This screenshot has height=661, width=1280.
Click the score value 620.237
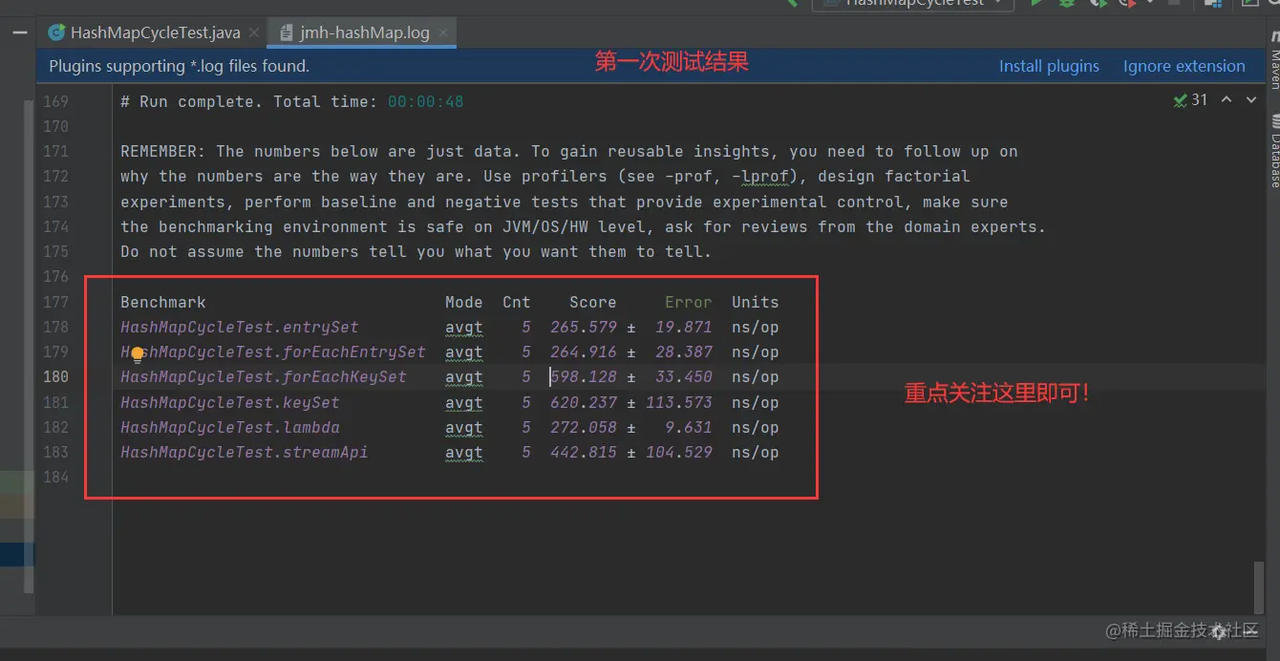pyautogui.click(x=584, y=402)
